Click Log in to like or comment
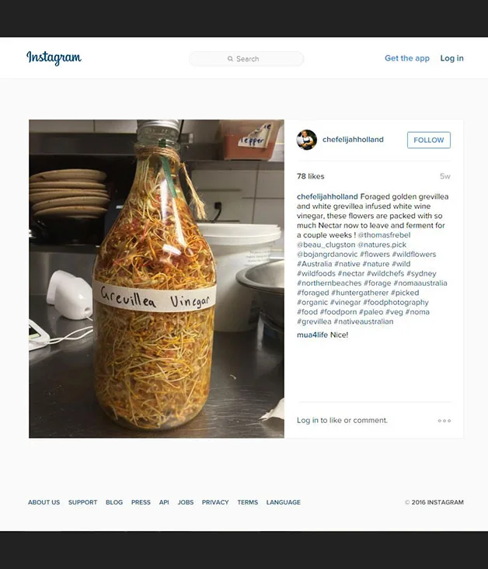 [308, 420]
